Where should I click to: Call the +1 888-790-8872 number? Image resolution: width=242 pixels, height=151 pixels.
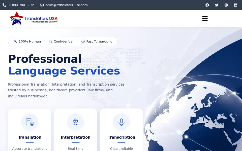click(21, 5)
